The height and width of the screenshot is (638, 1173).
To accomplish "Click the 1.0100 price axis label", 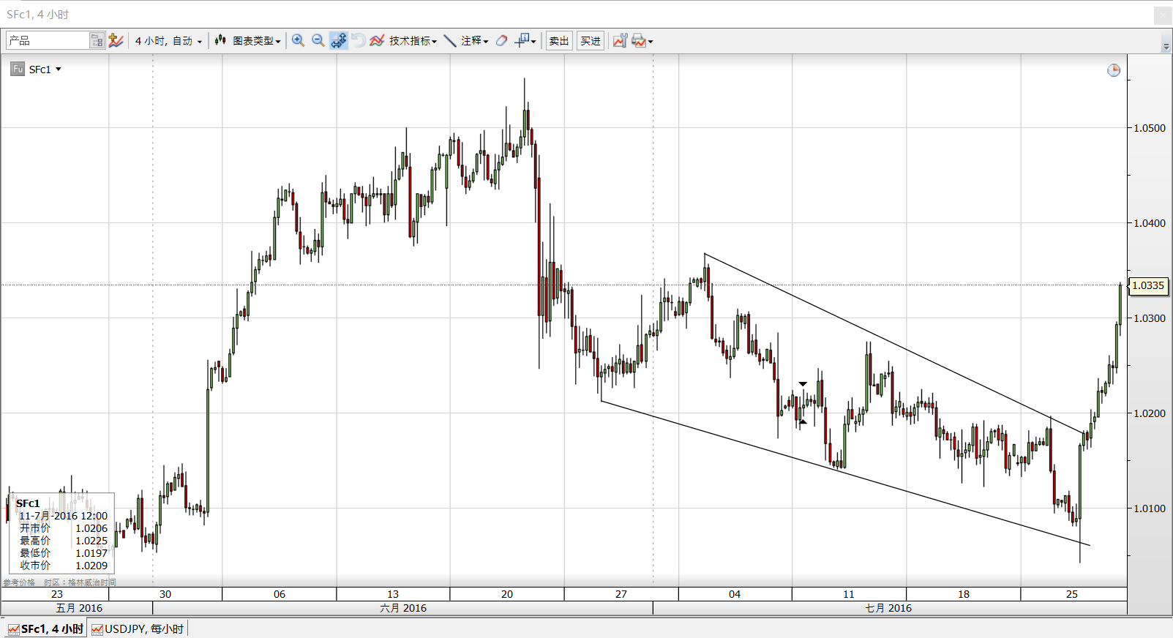I will [x=1150, y=508].
